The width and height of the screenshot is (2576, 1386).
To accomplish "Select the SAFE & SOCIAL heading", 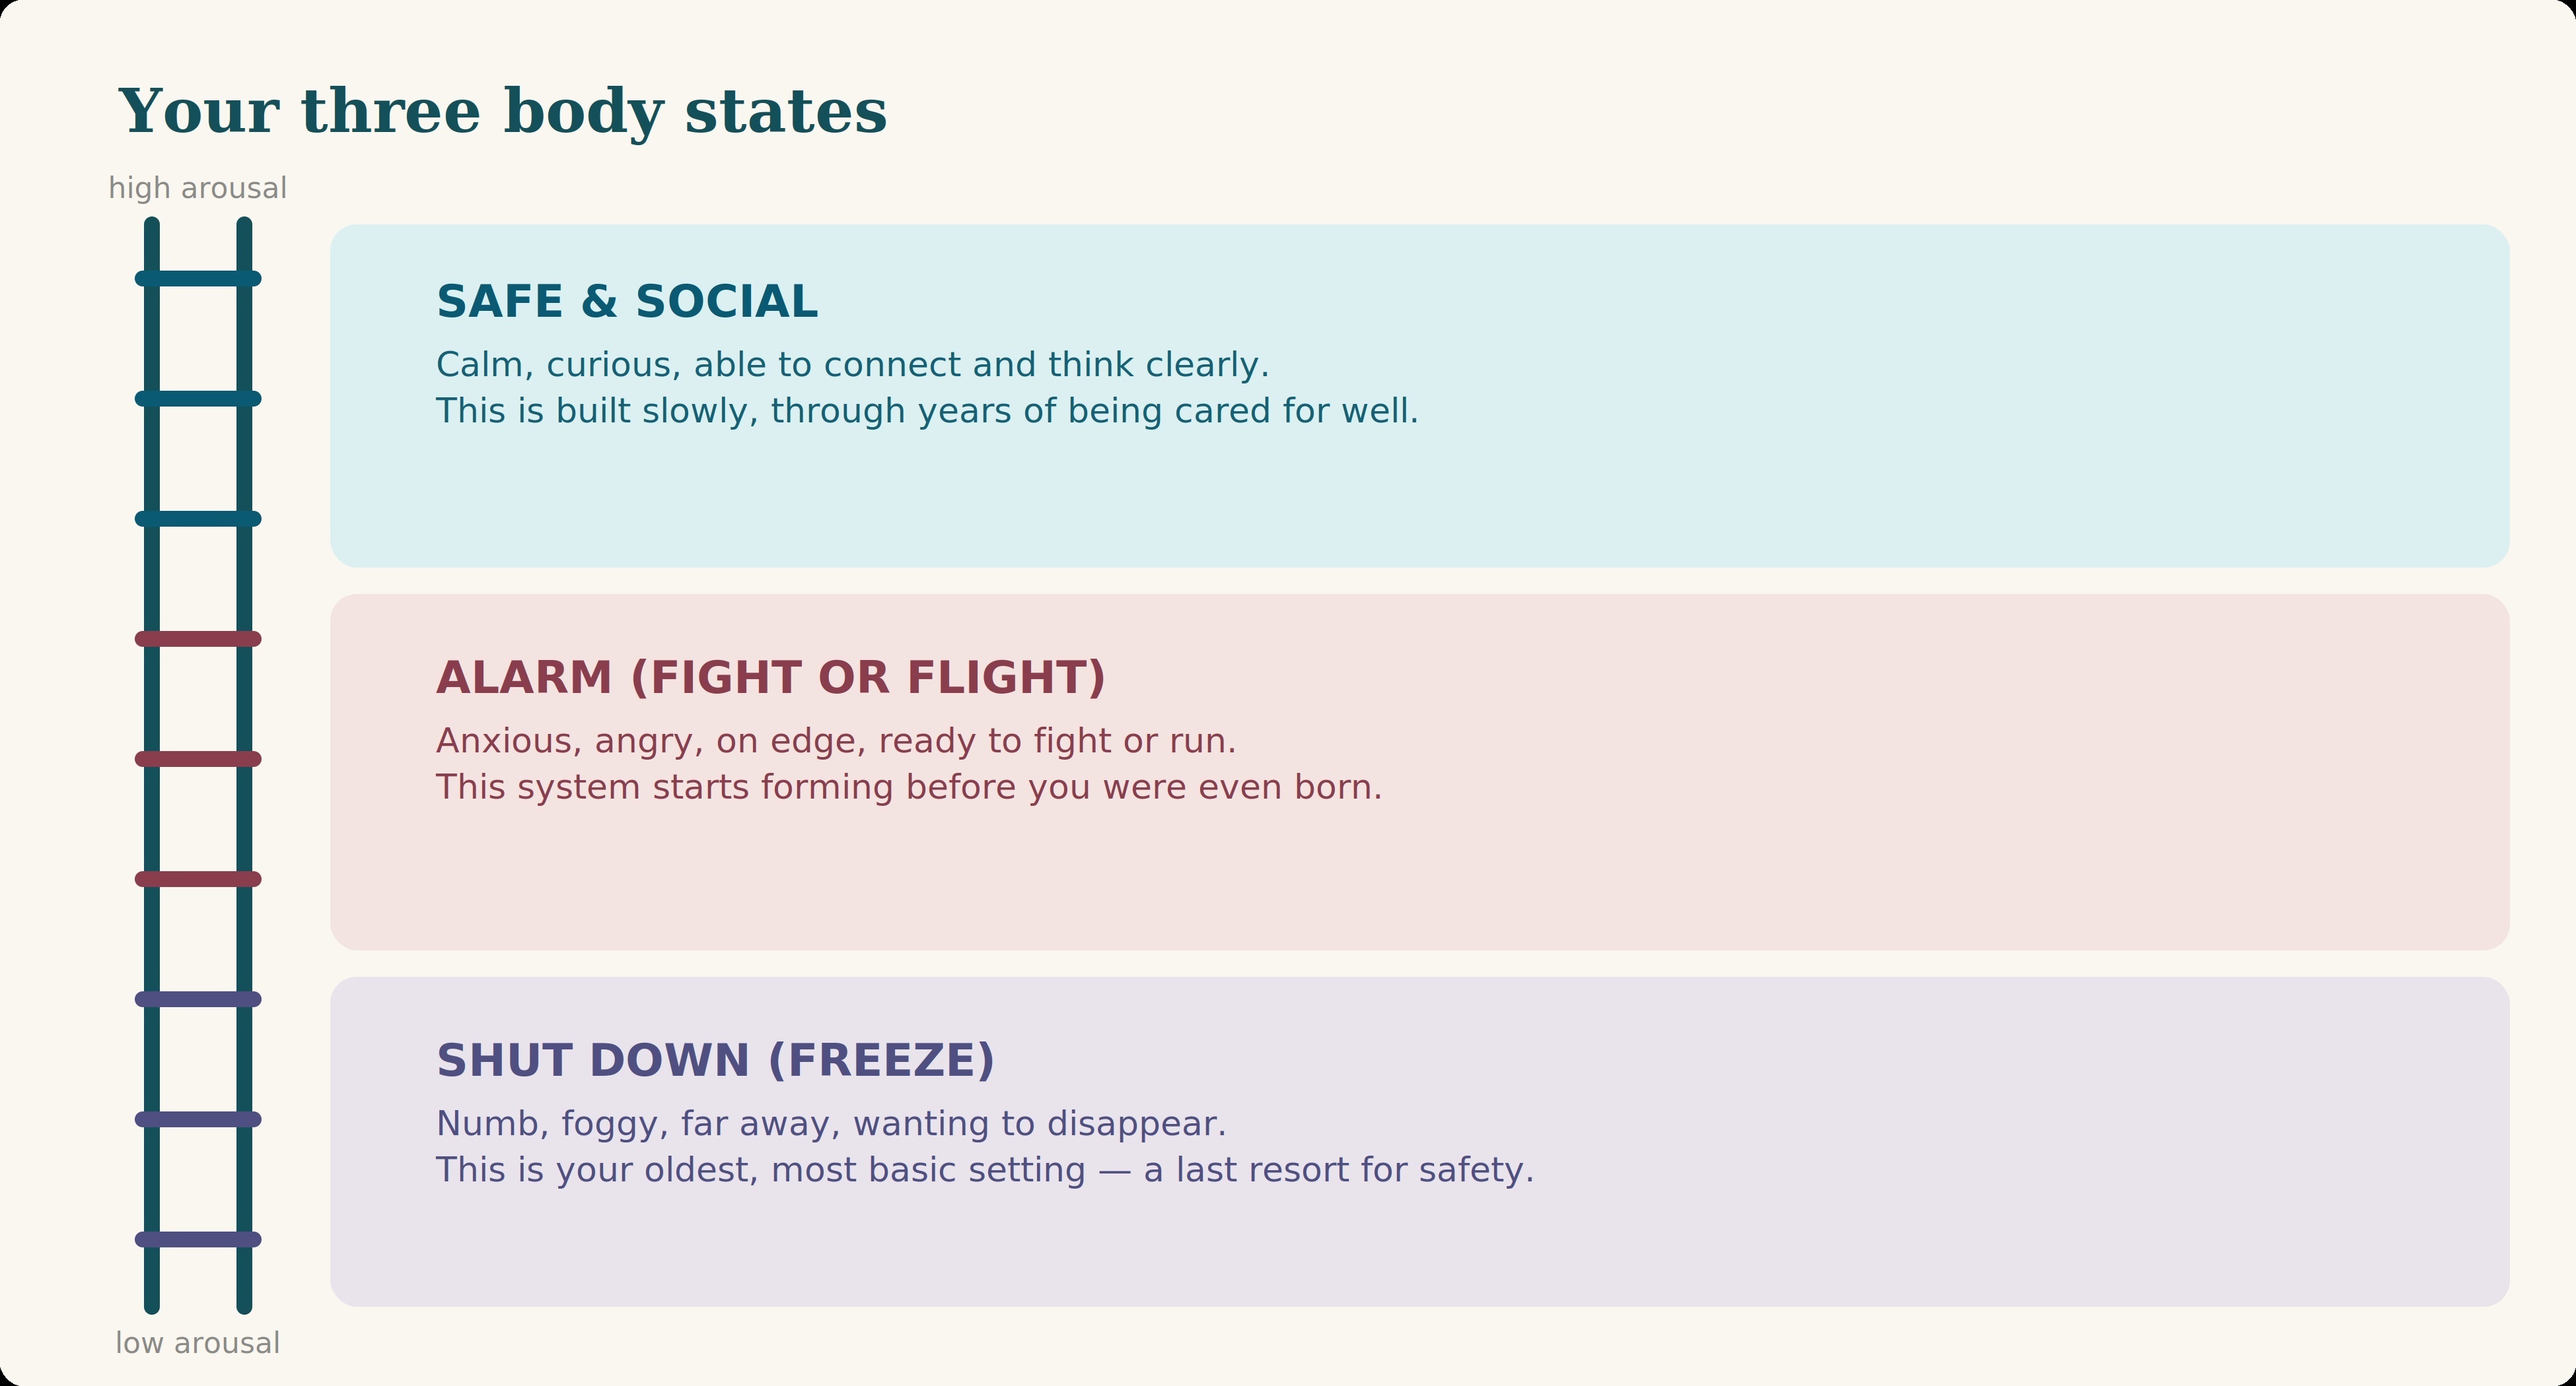I will pyautogui.click(x=627, y=302).
